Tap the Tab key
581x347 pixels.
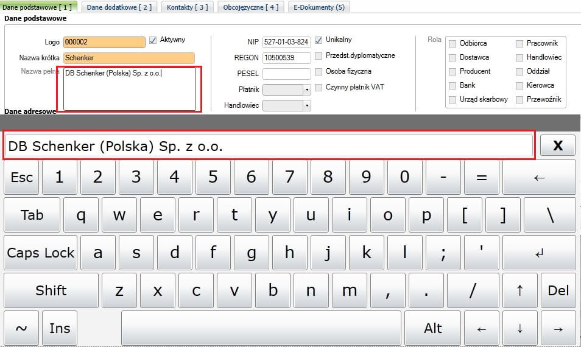32,215
